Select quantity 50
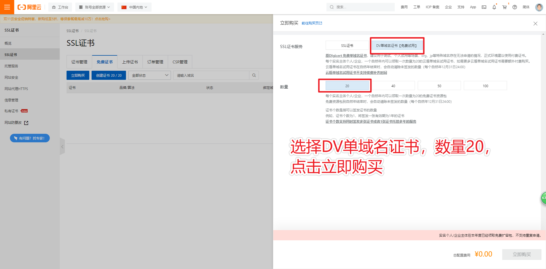 (439, 86)
